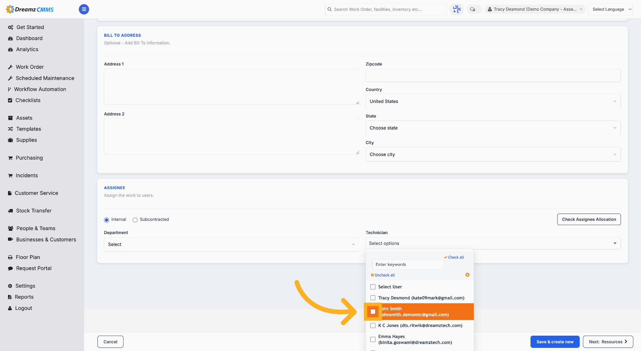
Task: Expand the Department Select dropdown
Action: pos(231,244)
